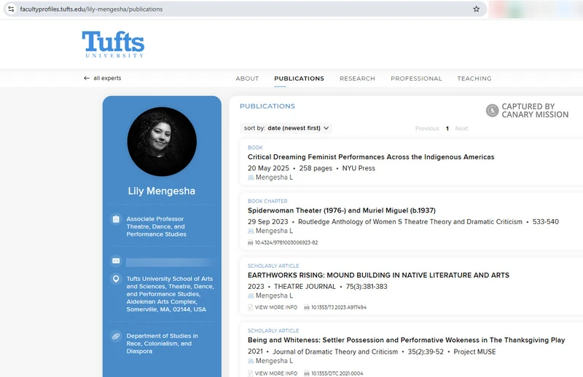Click View More Info under Being and Whiteness
Viewport: 583px width, 377px height.
pyautogui.click(x=276, y=373)
